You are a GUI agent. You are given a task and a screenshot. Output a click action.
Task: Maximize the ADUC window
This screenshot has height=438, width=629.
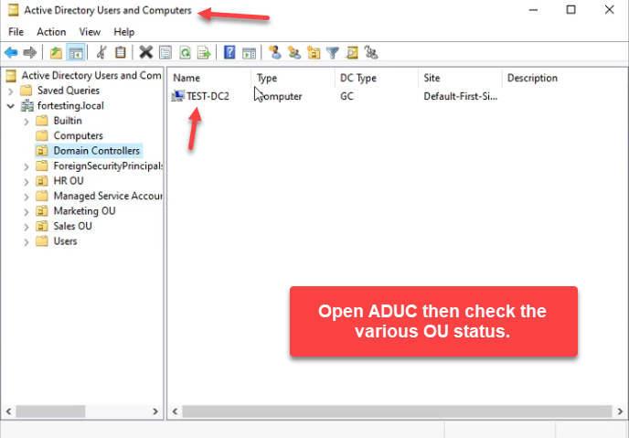(x=570, y=10)
